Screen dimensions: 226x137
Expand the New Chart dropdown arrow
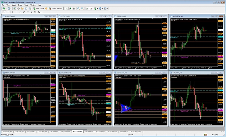coord(6,9)
